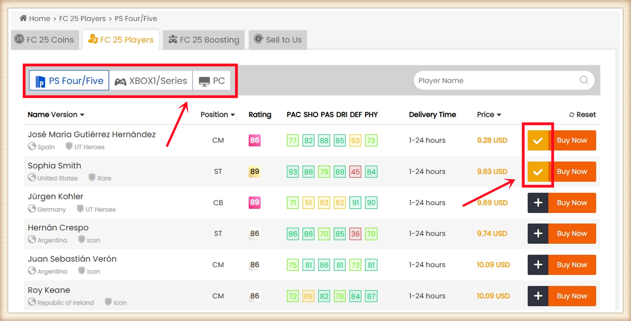Click the Rare shield icon for Sophia Smith
Viewport: 631px width, 321px height.
coord(92,177)
